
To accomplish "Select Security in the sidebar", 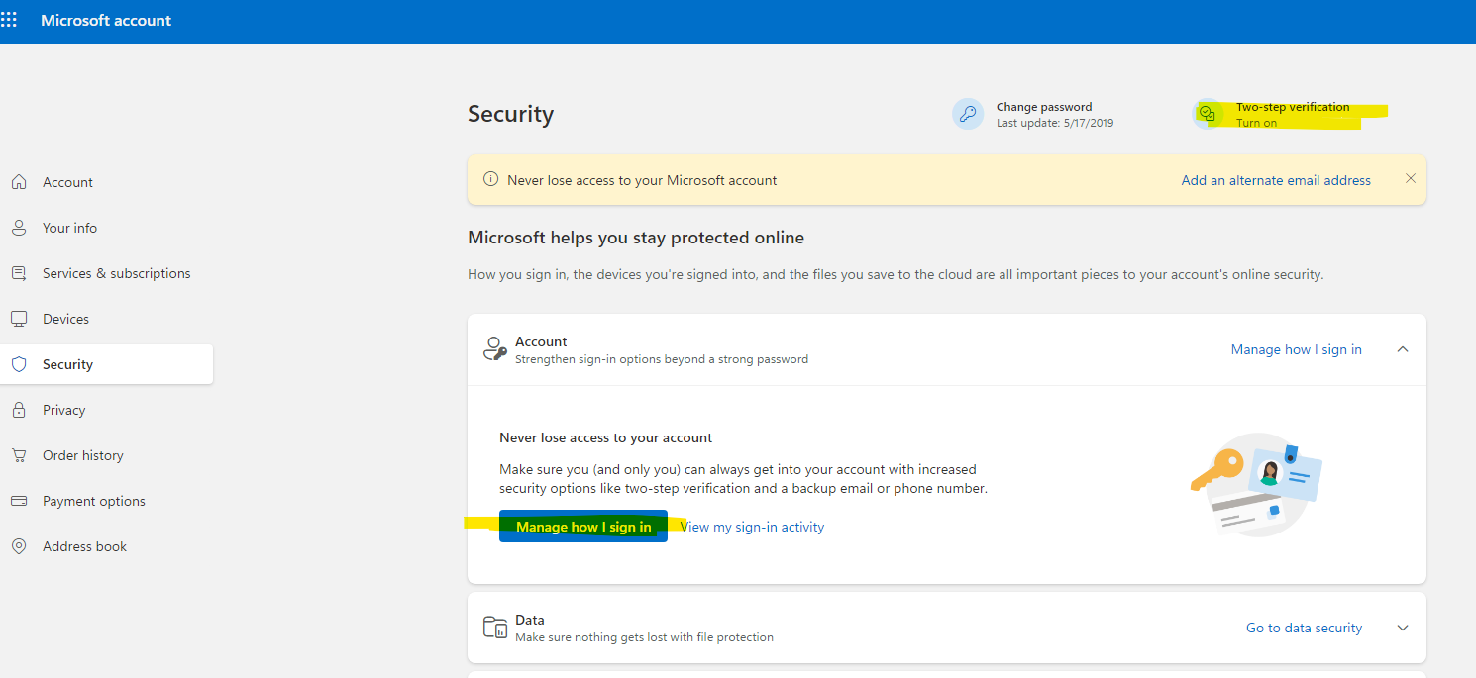I will [106, 364].
